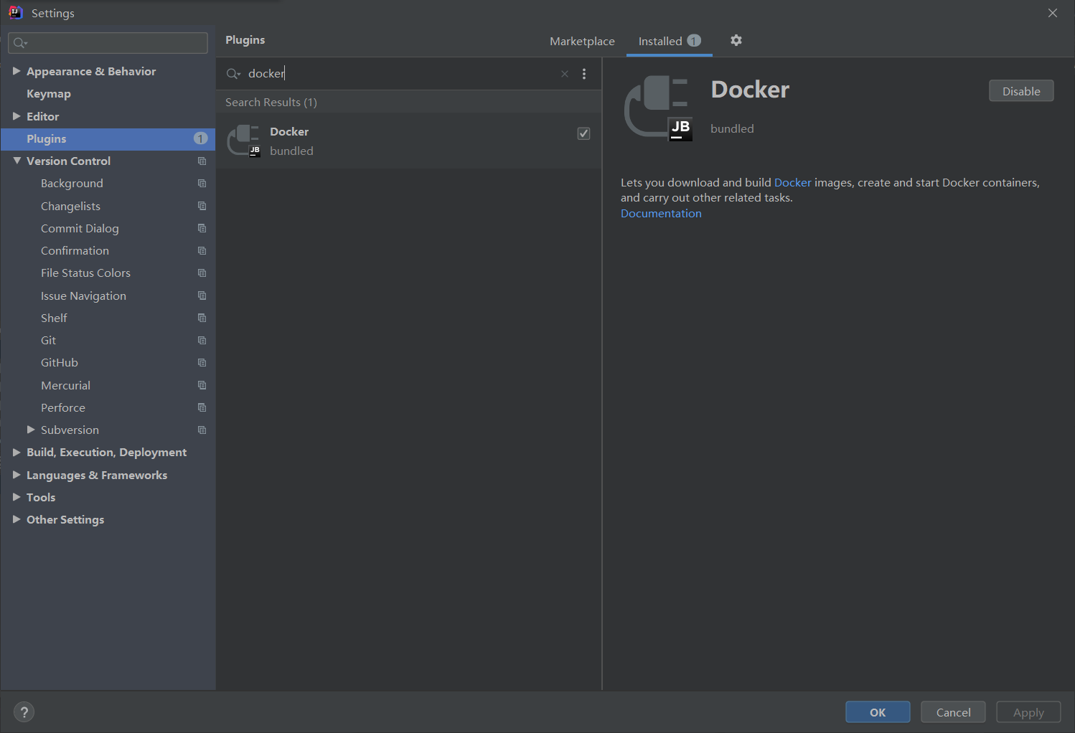Click the project-level icon beside File Status Colors
This screenshot has width=1075, height=733.
pos(202,273)
